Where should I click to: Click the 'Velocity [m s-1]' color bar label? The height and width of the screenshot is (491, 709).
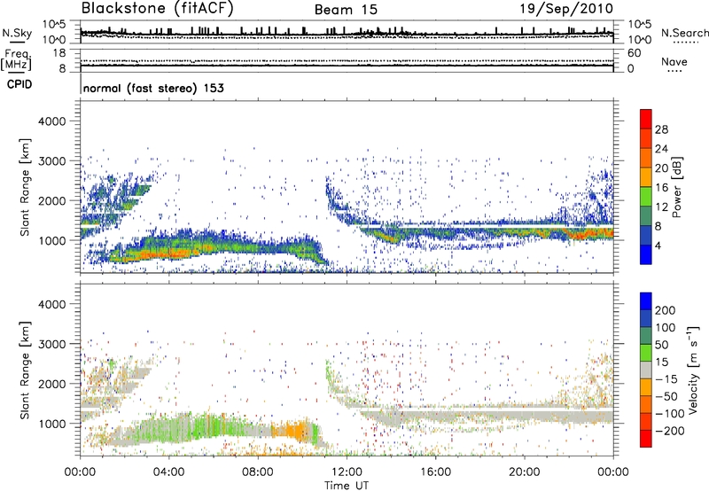(692, 370)
